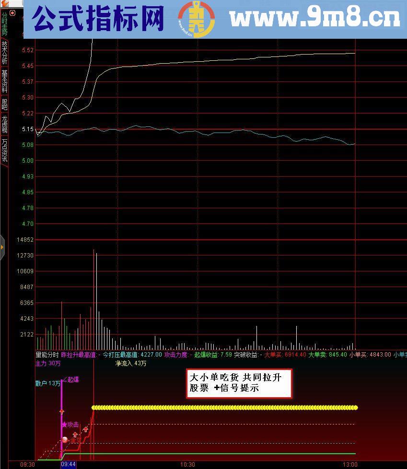This screenshot has width=407, height=469.
Task: Click the purple up-arrow signal in the sub-chart
Action: click(x=62, y=412)
